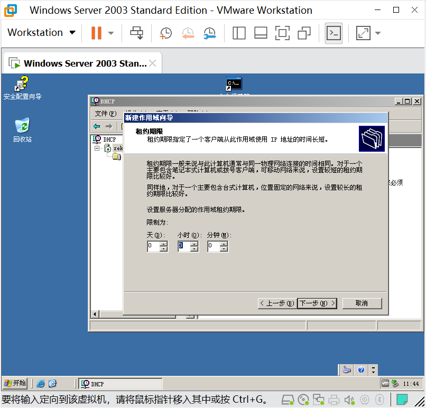
Task: Select the Recycle Bin desktop icon
Action: pyautogui.click(x=22, y=131)
